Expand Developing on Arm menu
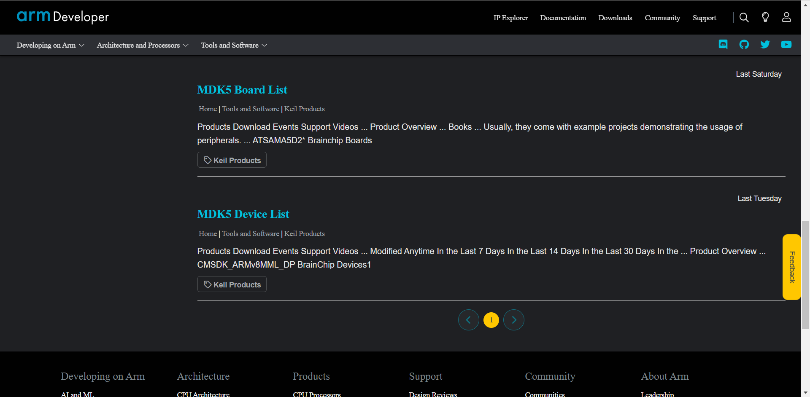Screen dimensions: 810x397 51,45
